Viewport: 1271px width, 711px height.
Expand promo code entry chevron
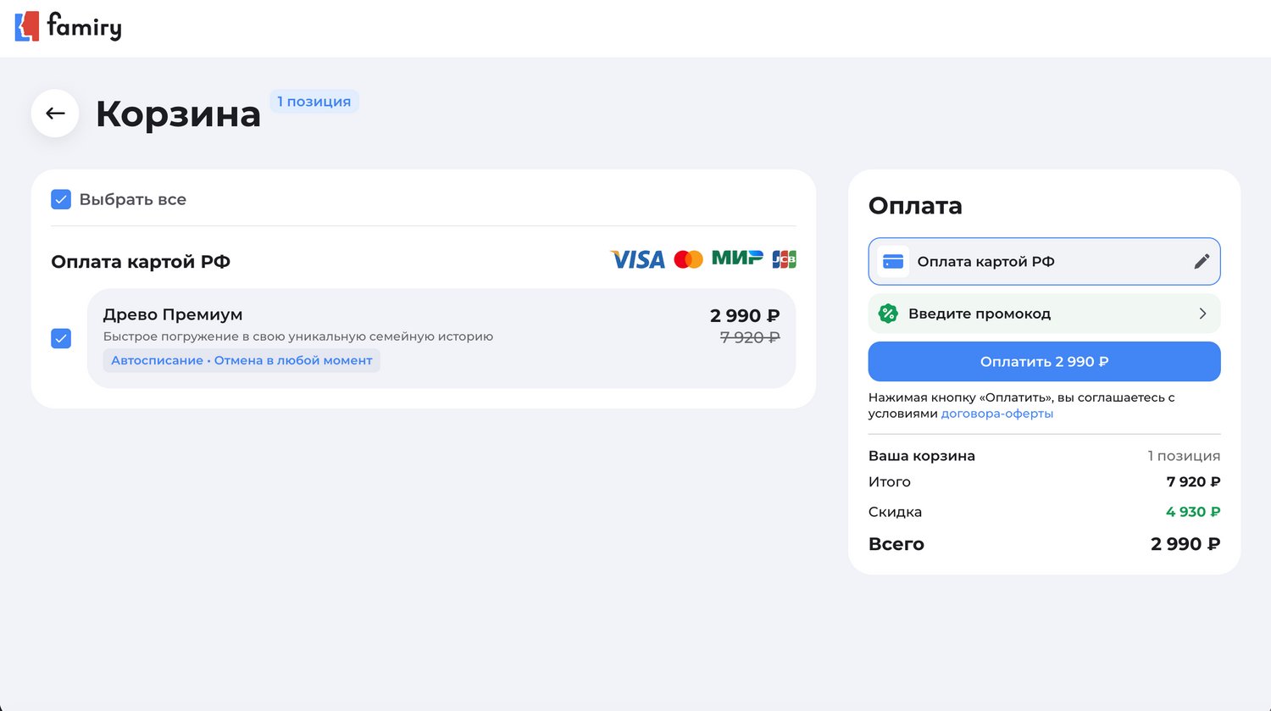point(1202,314)
